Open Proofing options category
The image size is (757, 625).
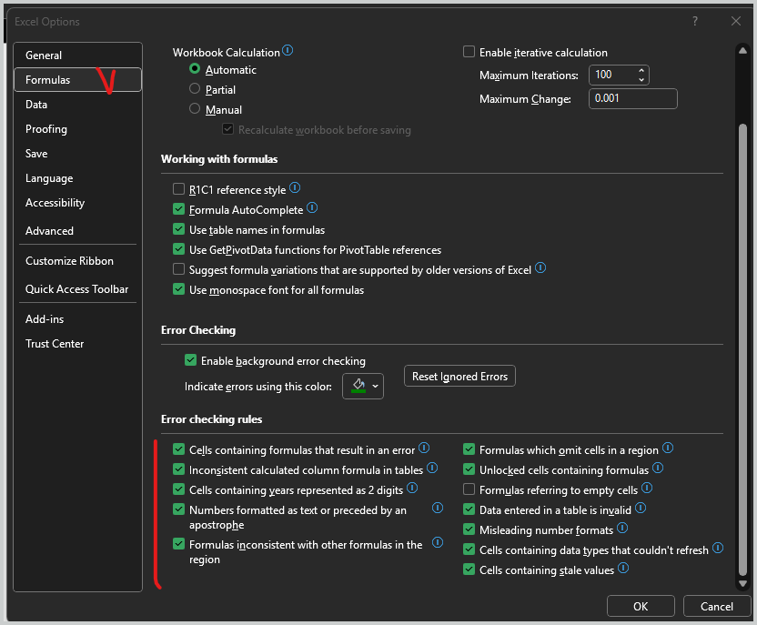[77, 129]
